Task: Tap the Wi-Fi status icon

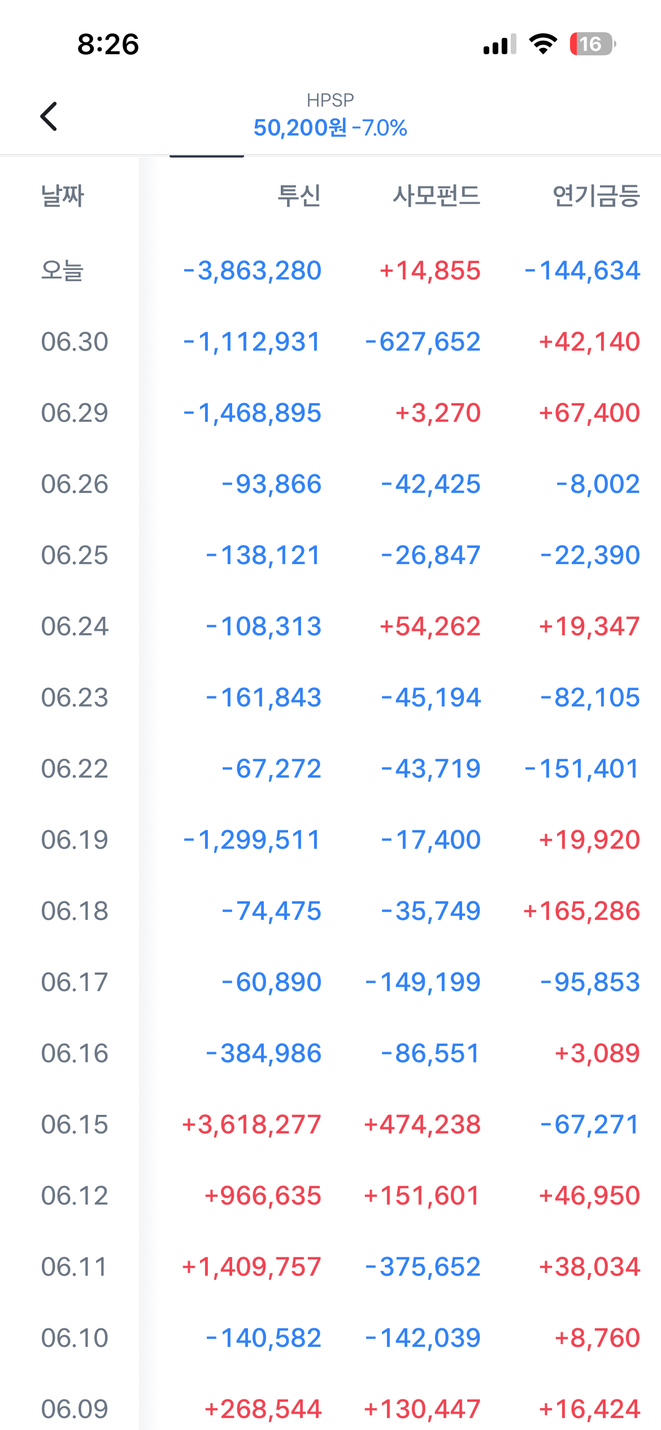Action: click(x=543, y=44)
